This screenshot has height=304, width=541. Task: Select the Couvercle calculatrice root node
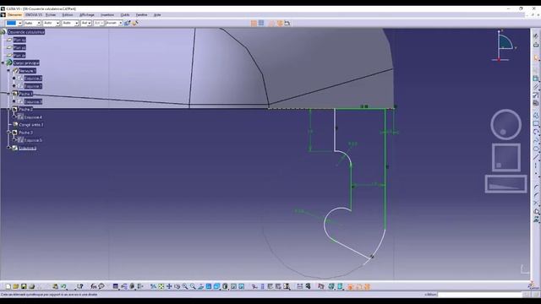(x=26, y=32)
